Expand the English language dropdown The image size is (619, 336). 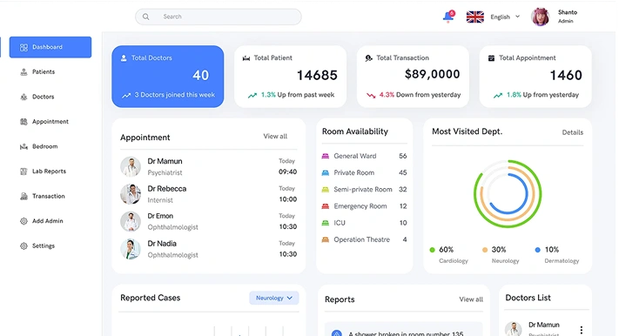[505, 17]
